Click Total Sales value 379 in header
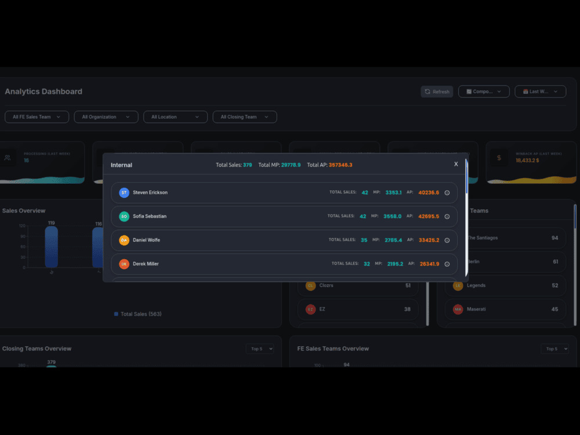Screen dimensions: 580x435 point(248,165)
